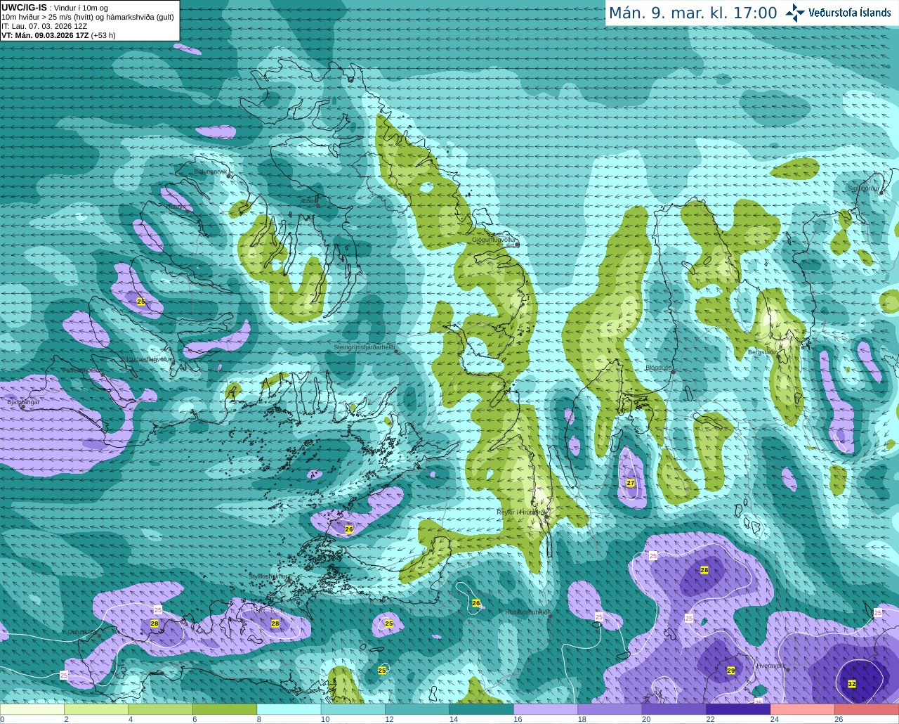Viewport: 899px width, 724px height.
Task: Click the Æðey station label
Action: pyautogui.click(x=309, y=200)
